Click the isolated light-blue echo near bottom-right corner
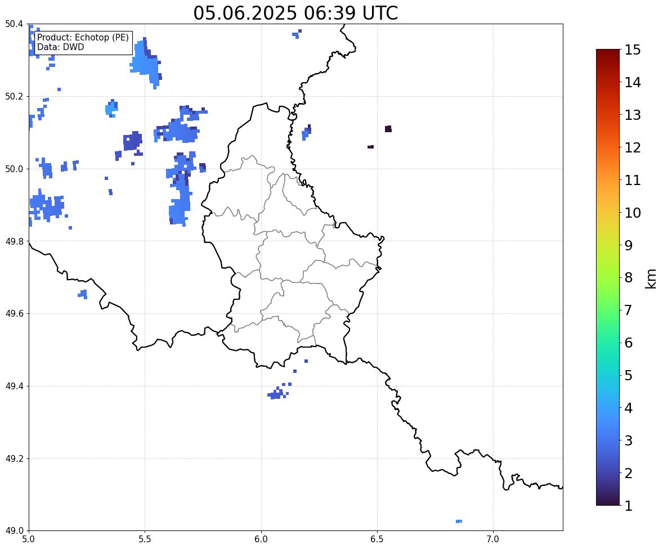This screenshot has width=663, height=549. 459,521
